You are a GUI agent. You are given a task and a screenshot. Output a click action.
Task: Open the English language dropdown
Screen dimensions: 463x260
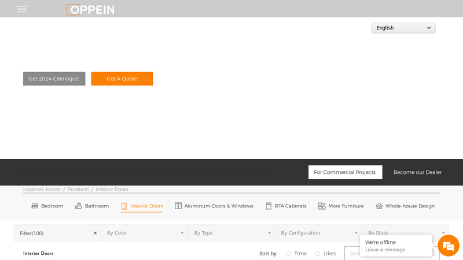403,28
